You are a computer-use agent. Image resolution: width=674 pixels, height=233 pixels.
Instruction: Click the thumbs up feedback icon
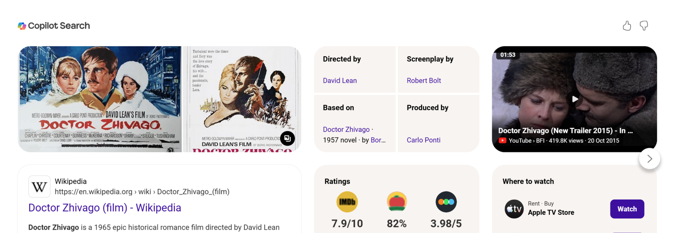627,26
